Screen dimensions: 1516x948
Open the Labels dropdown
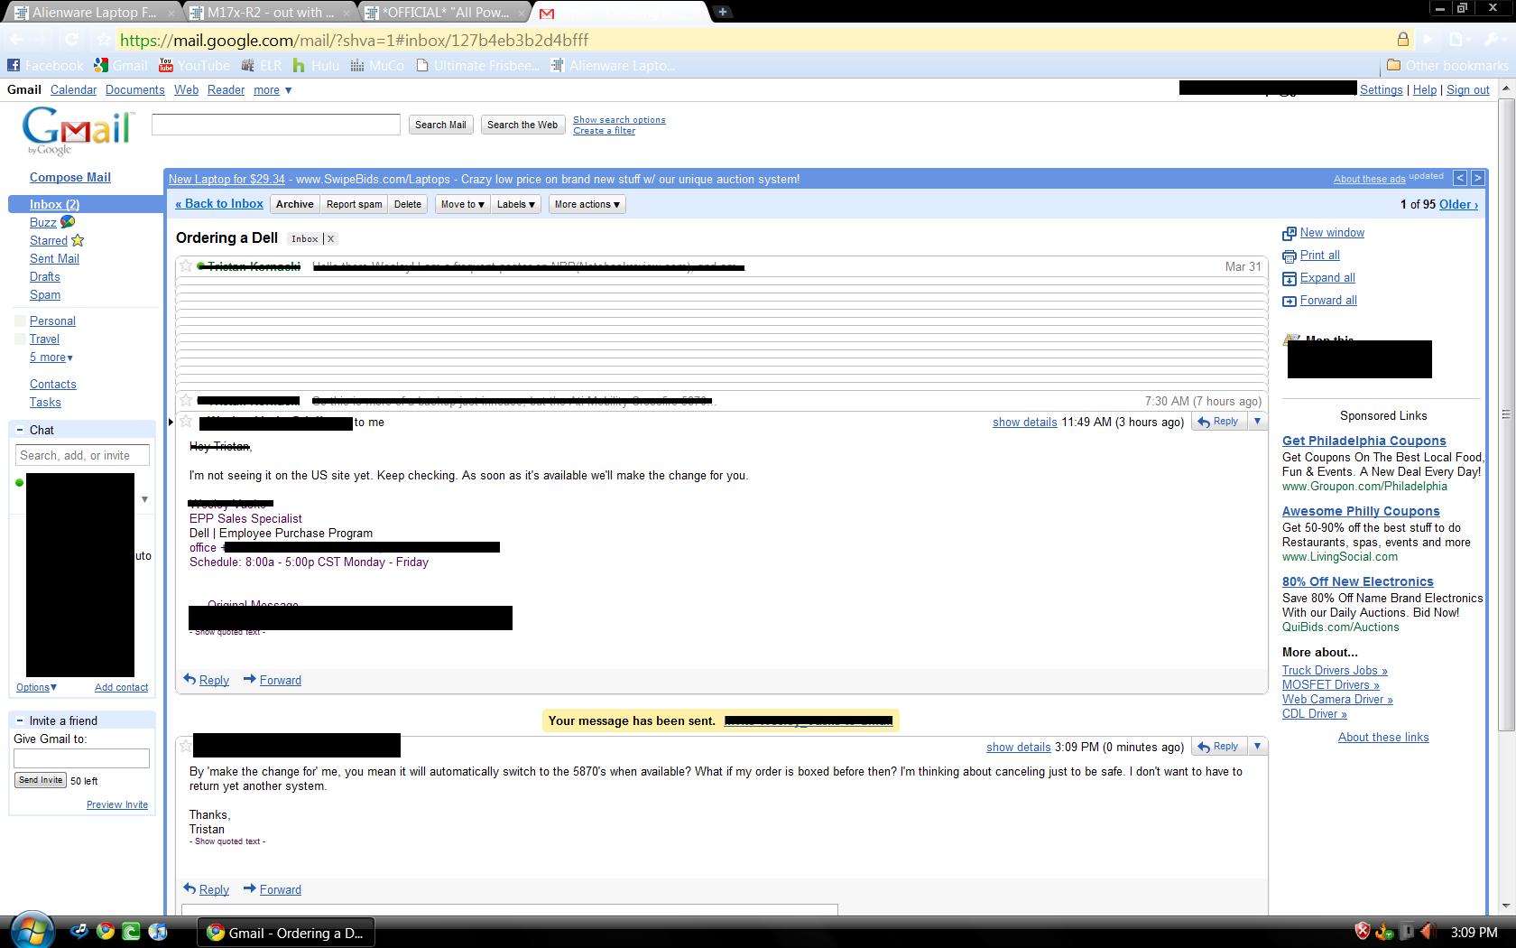tap(516, 204)
